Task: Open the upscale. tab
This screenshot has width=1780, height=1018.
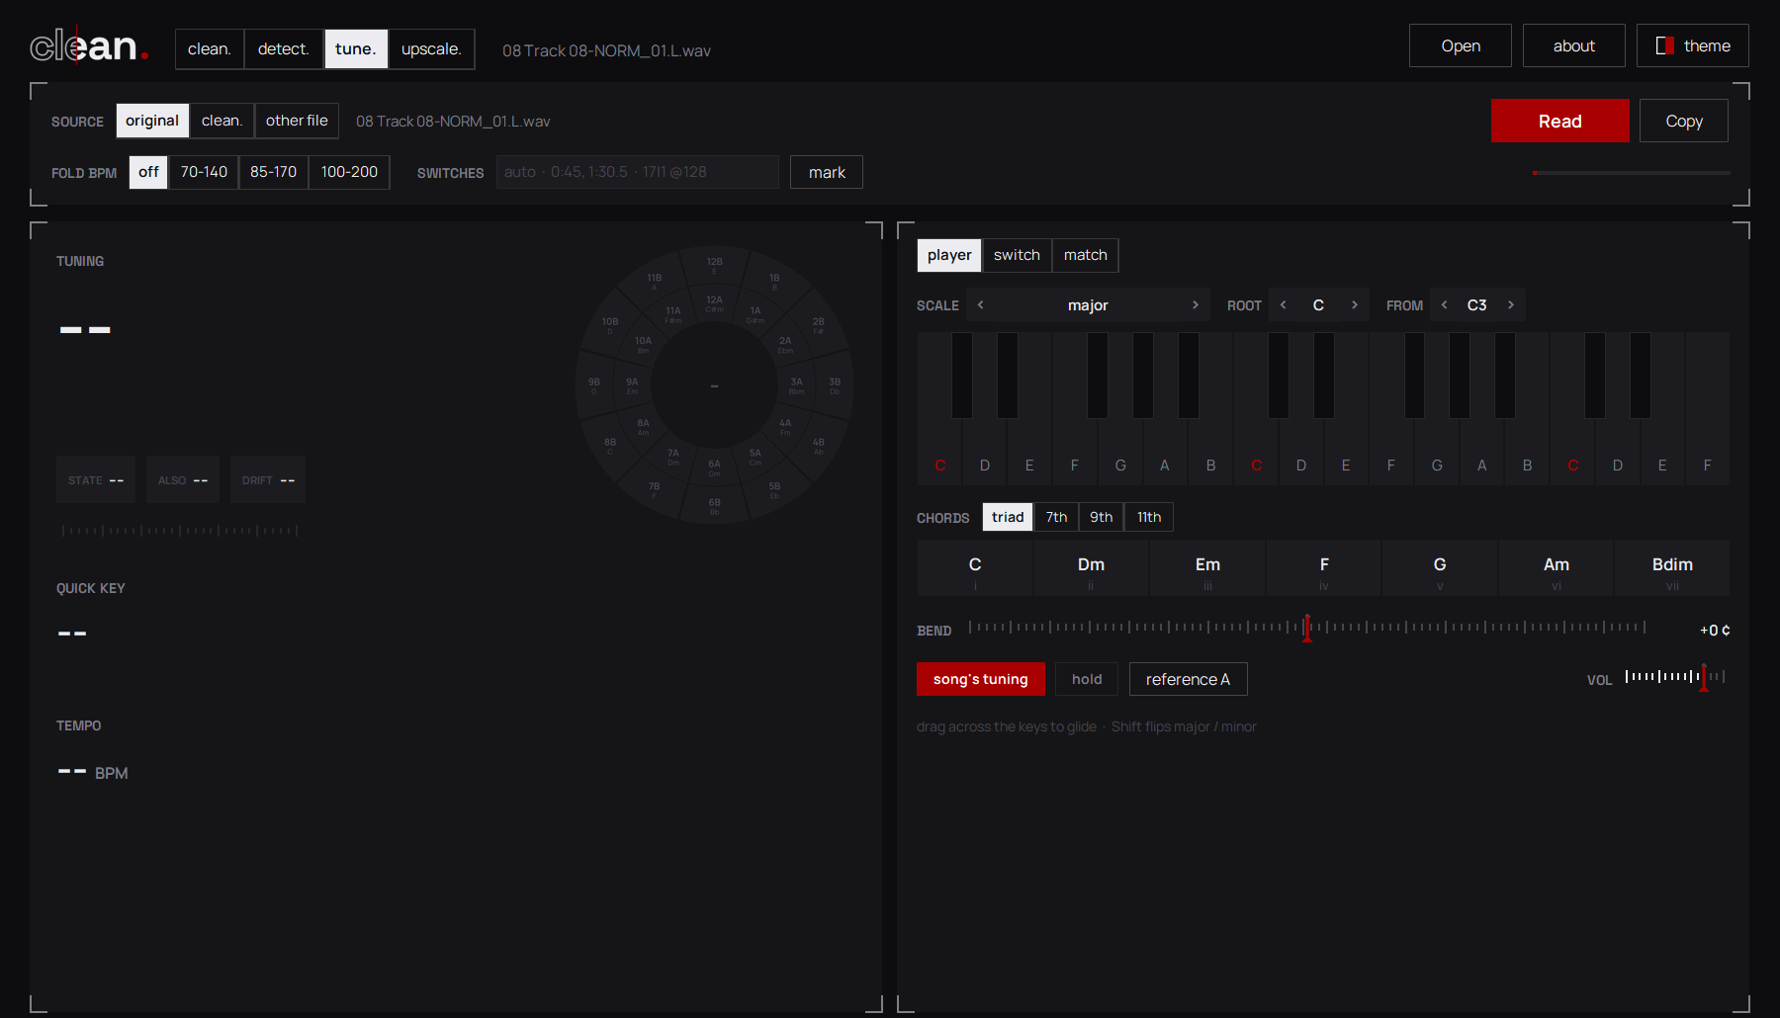Action: coord(431,49)
